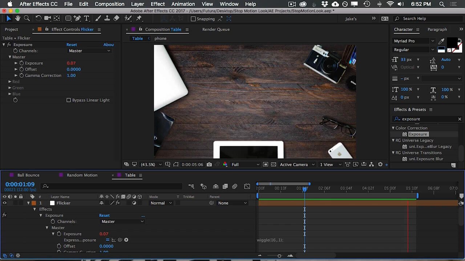Viewport: 465px width, 261px height.
Task: Enable the Snapping checkbox
Action: (x=193, y=19)
